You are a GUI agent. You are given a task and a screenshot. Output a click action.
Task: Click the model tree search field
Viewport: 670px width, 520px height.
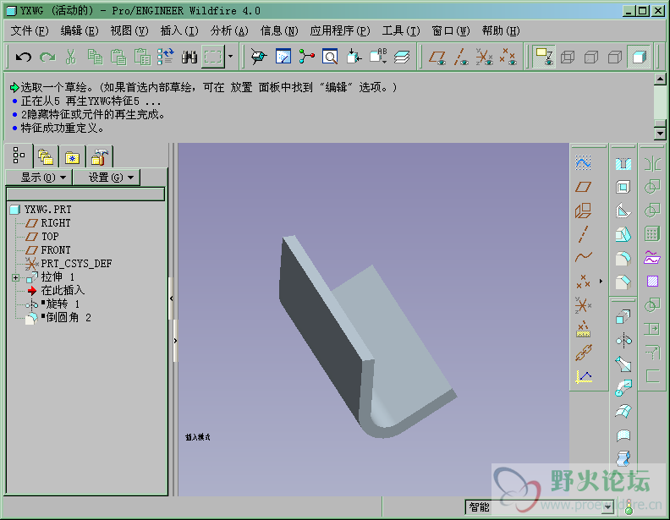[85, 194]
